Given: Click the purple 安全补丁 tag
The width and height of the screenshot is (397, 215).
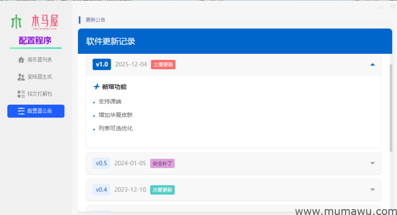Looking at the screenshot, I should (162, 163).
